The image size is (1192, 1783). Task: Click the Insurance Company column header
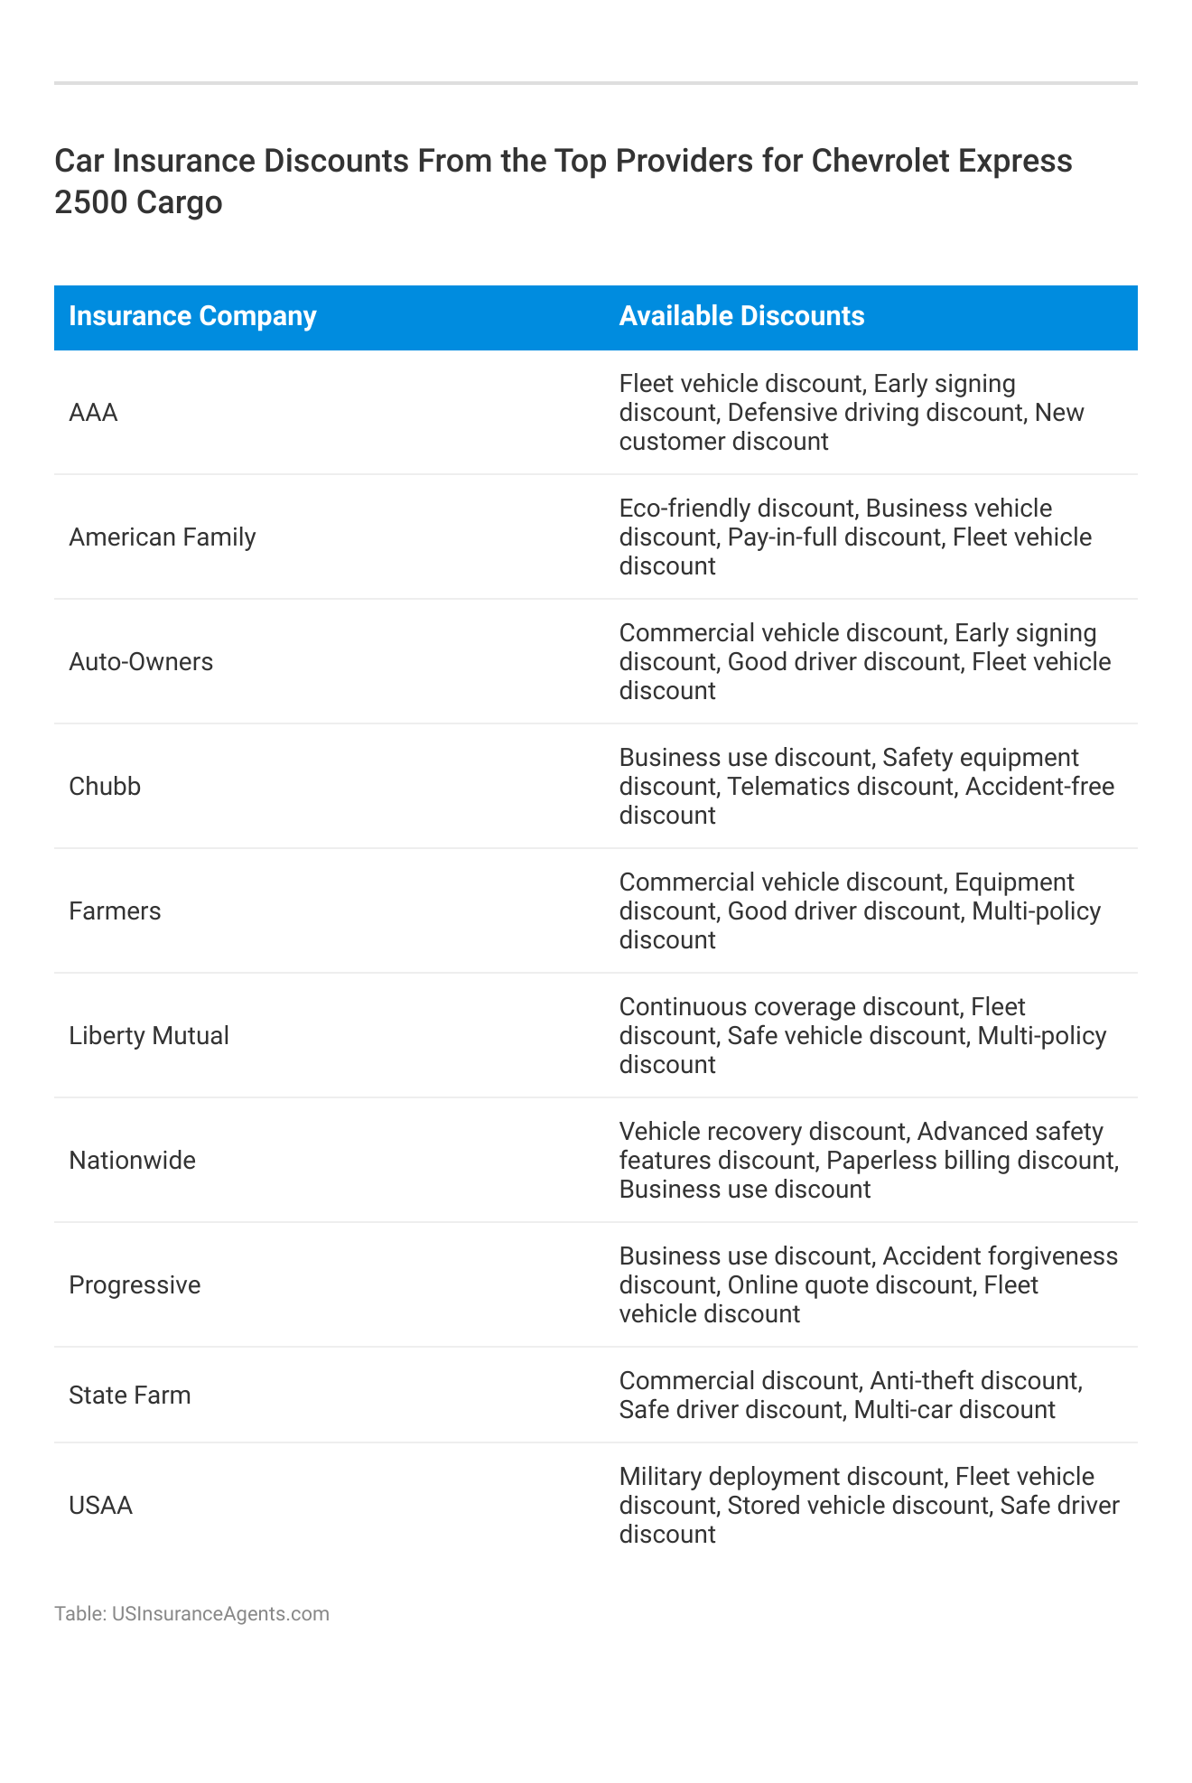pos(192,316)
